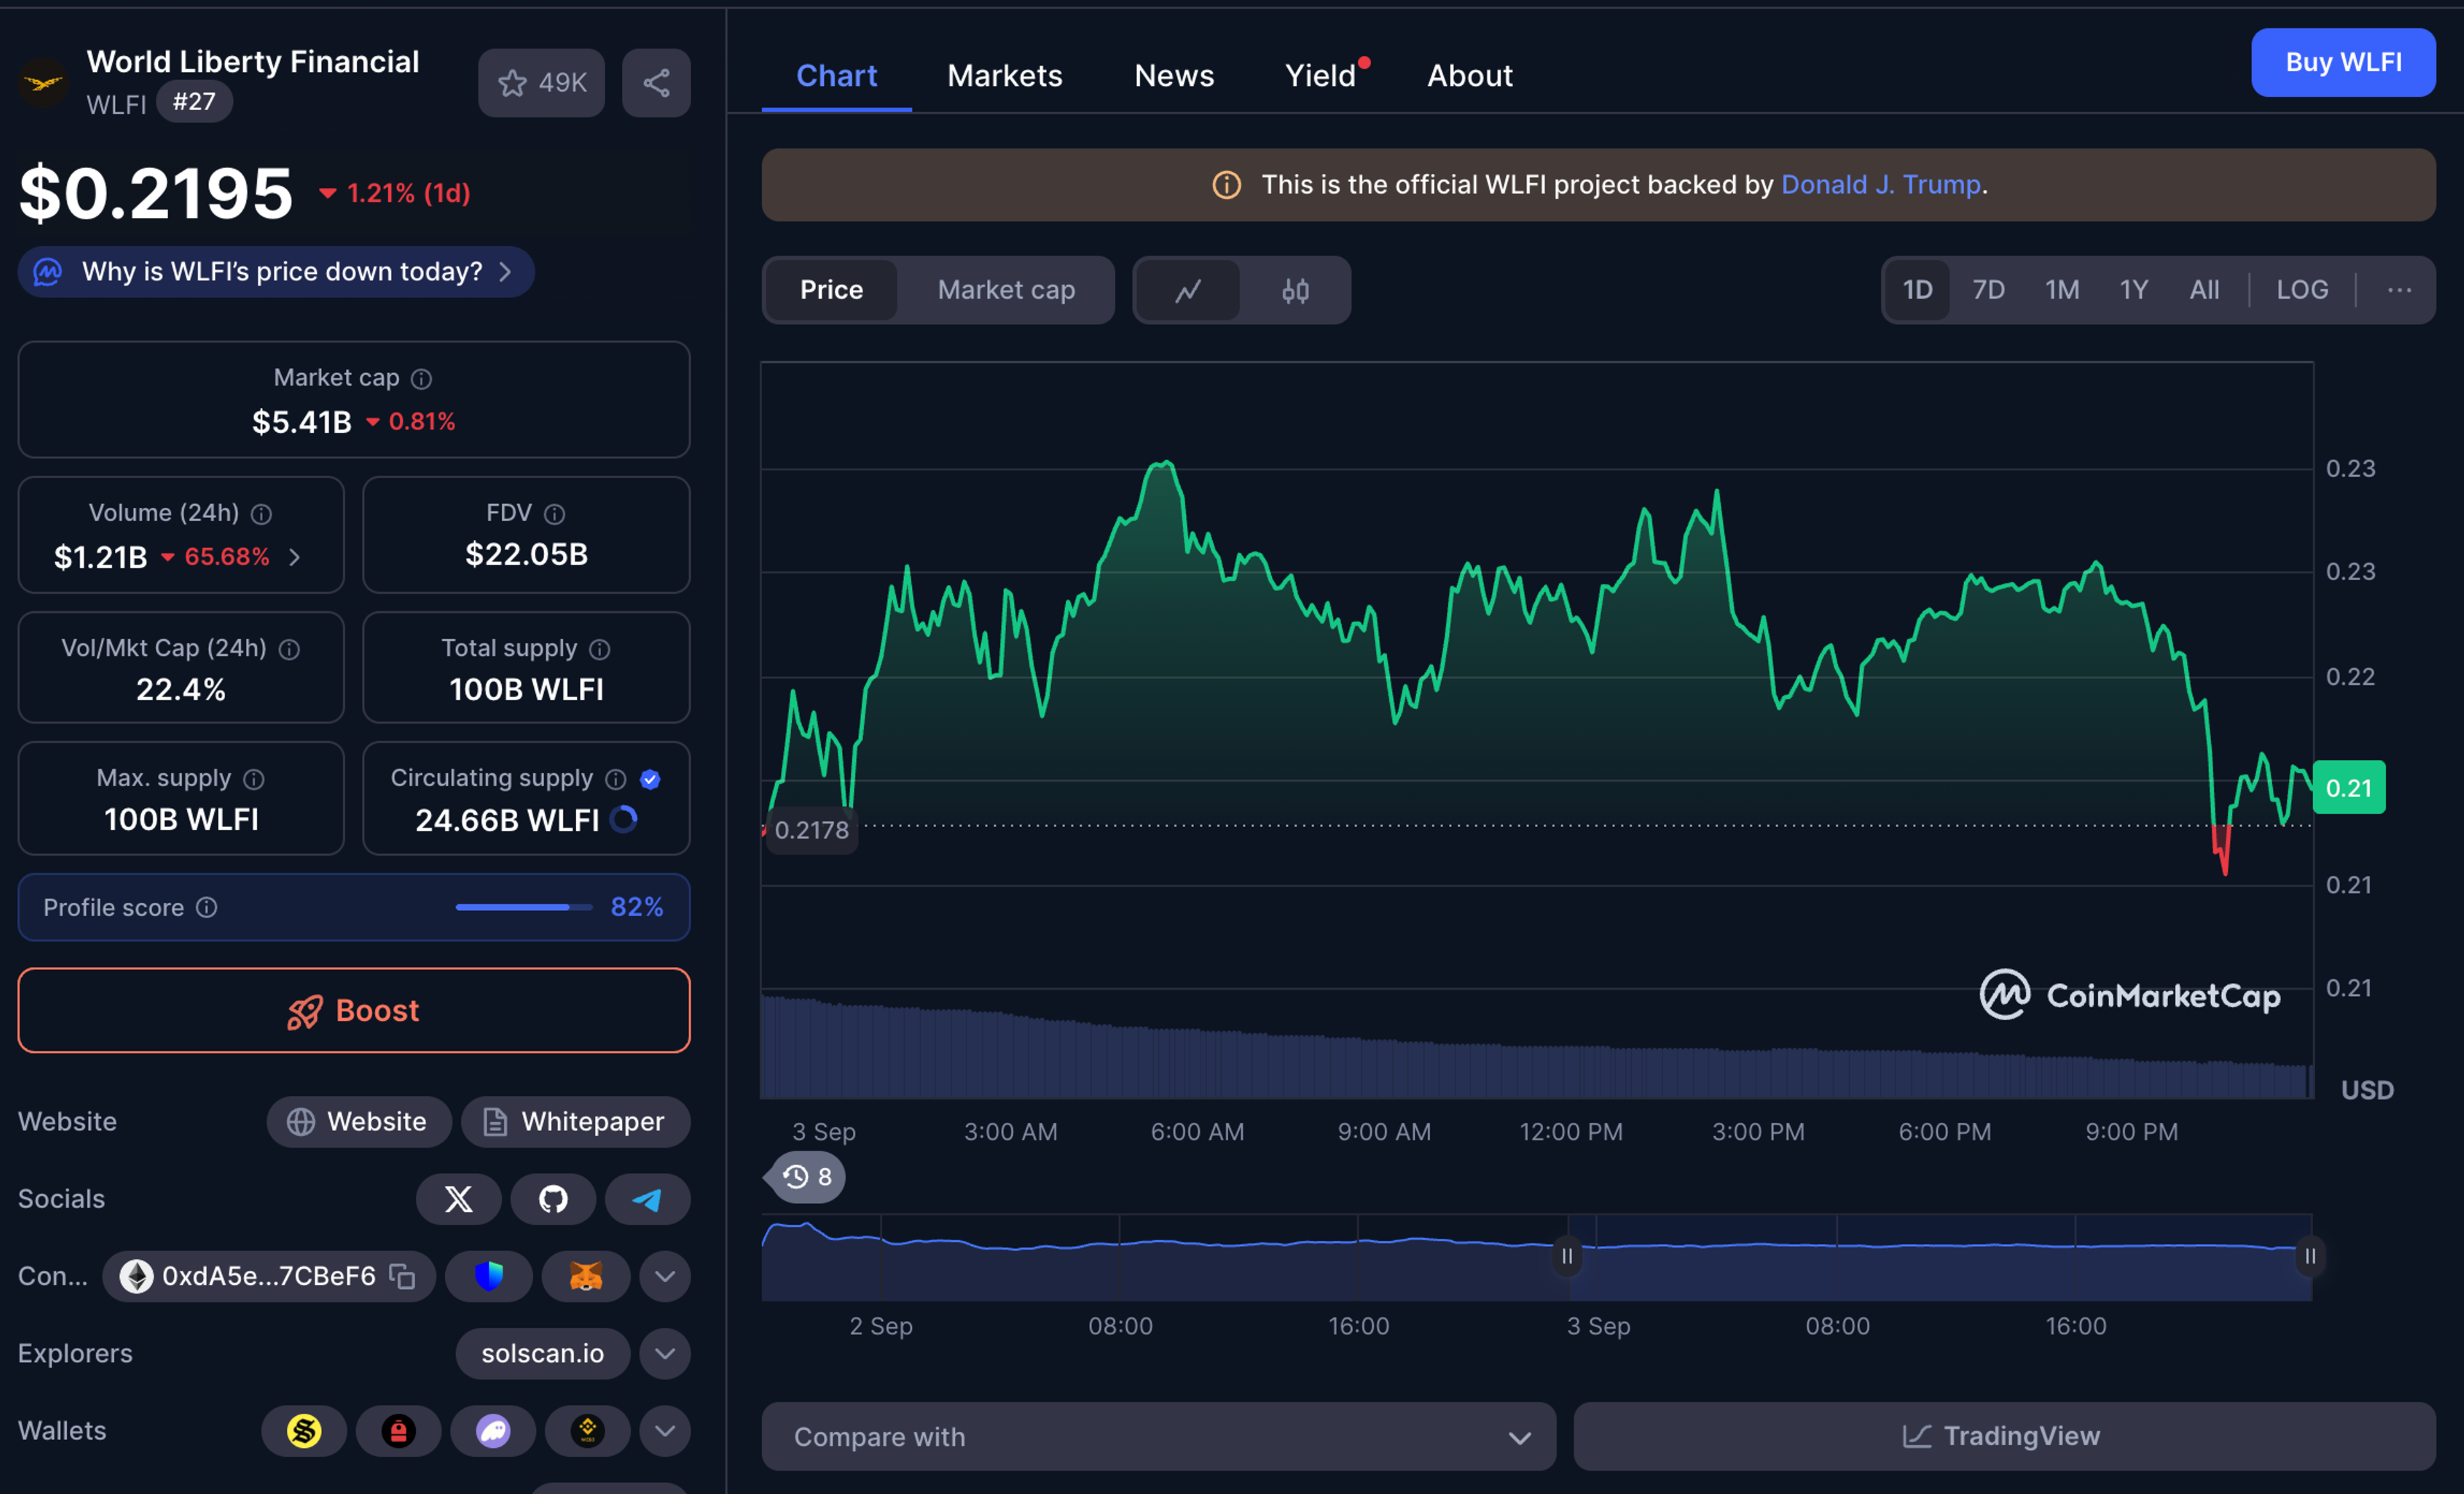Open the Compare with dropdown
The image size is (2464, 1494).
1158,1436
